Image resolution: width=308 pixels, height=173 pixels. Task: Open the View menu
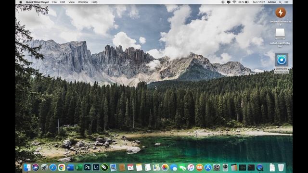tap(72, 2)
